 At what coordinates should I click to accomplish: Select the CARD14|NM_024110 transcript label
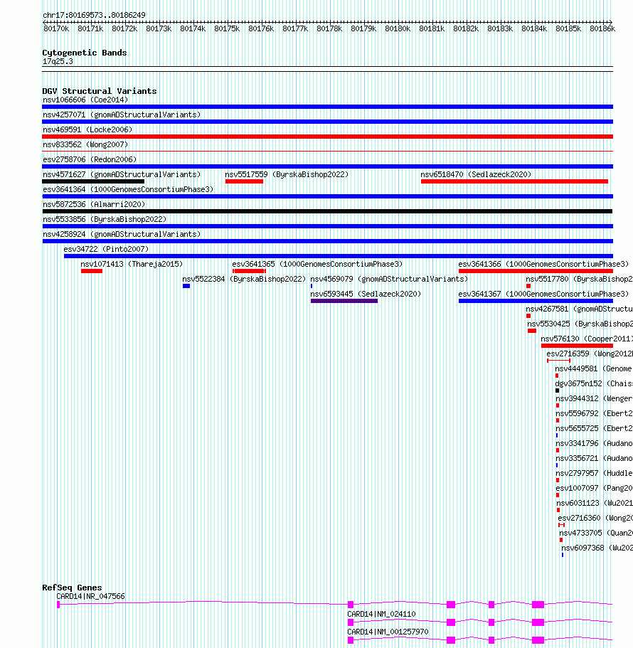(381, 614)
